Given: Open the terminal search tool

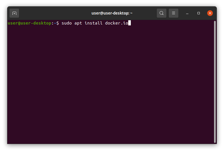Looking at the screenshot, I should [161, 13].
